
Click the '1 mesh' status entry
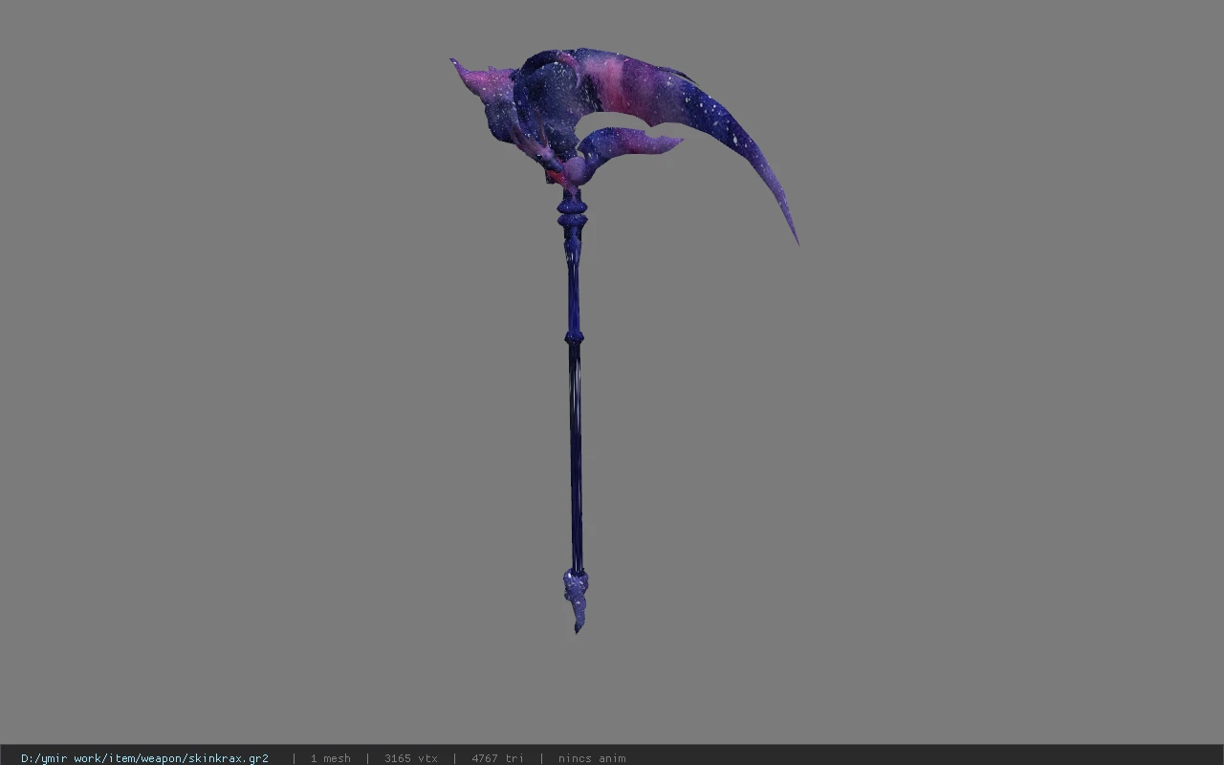tap(330, 758)
